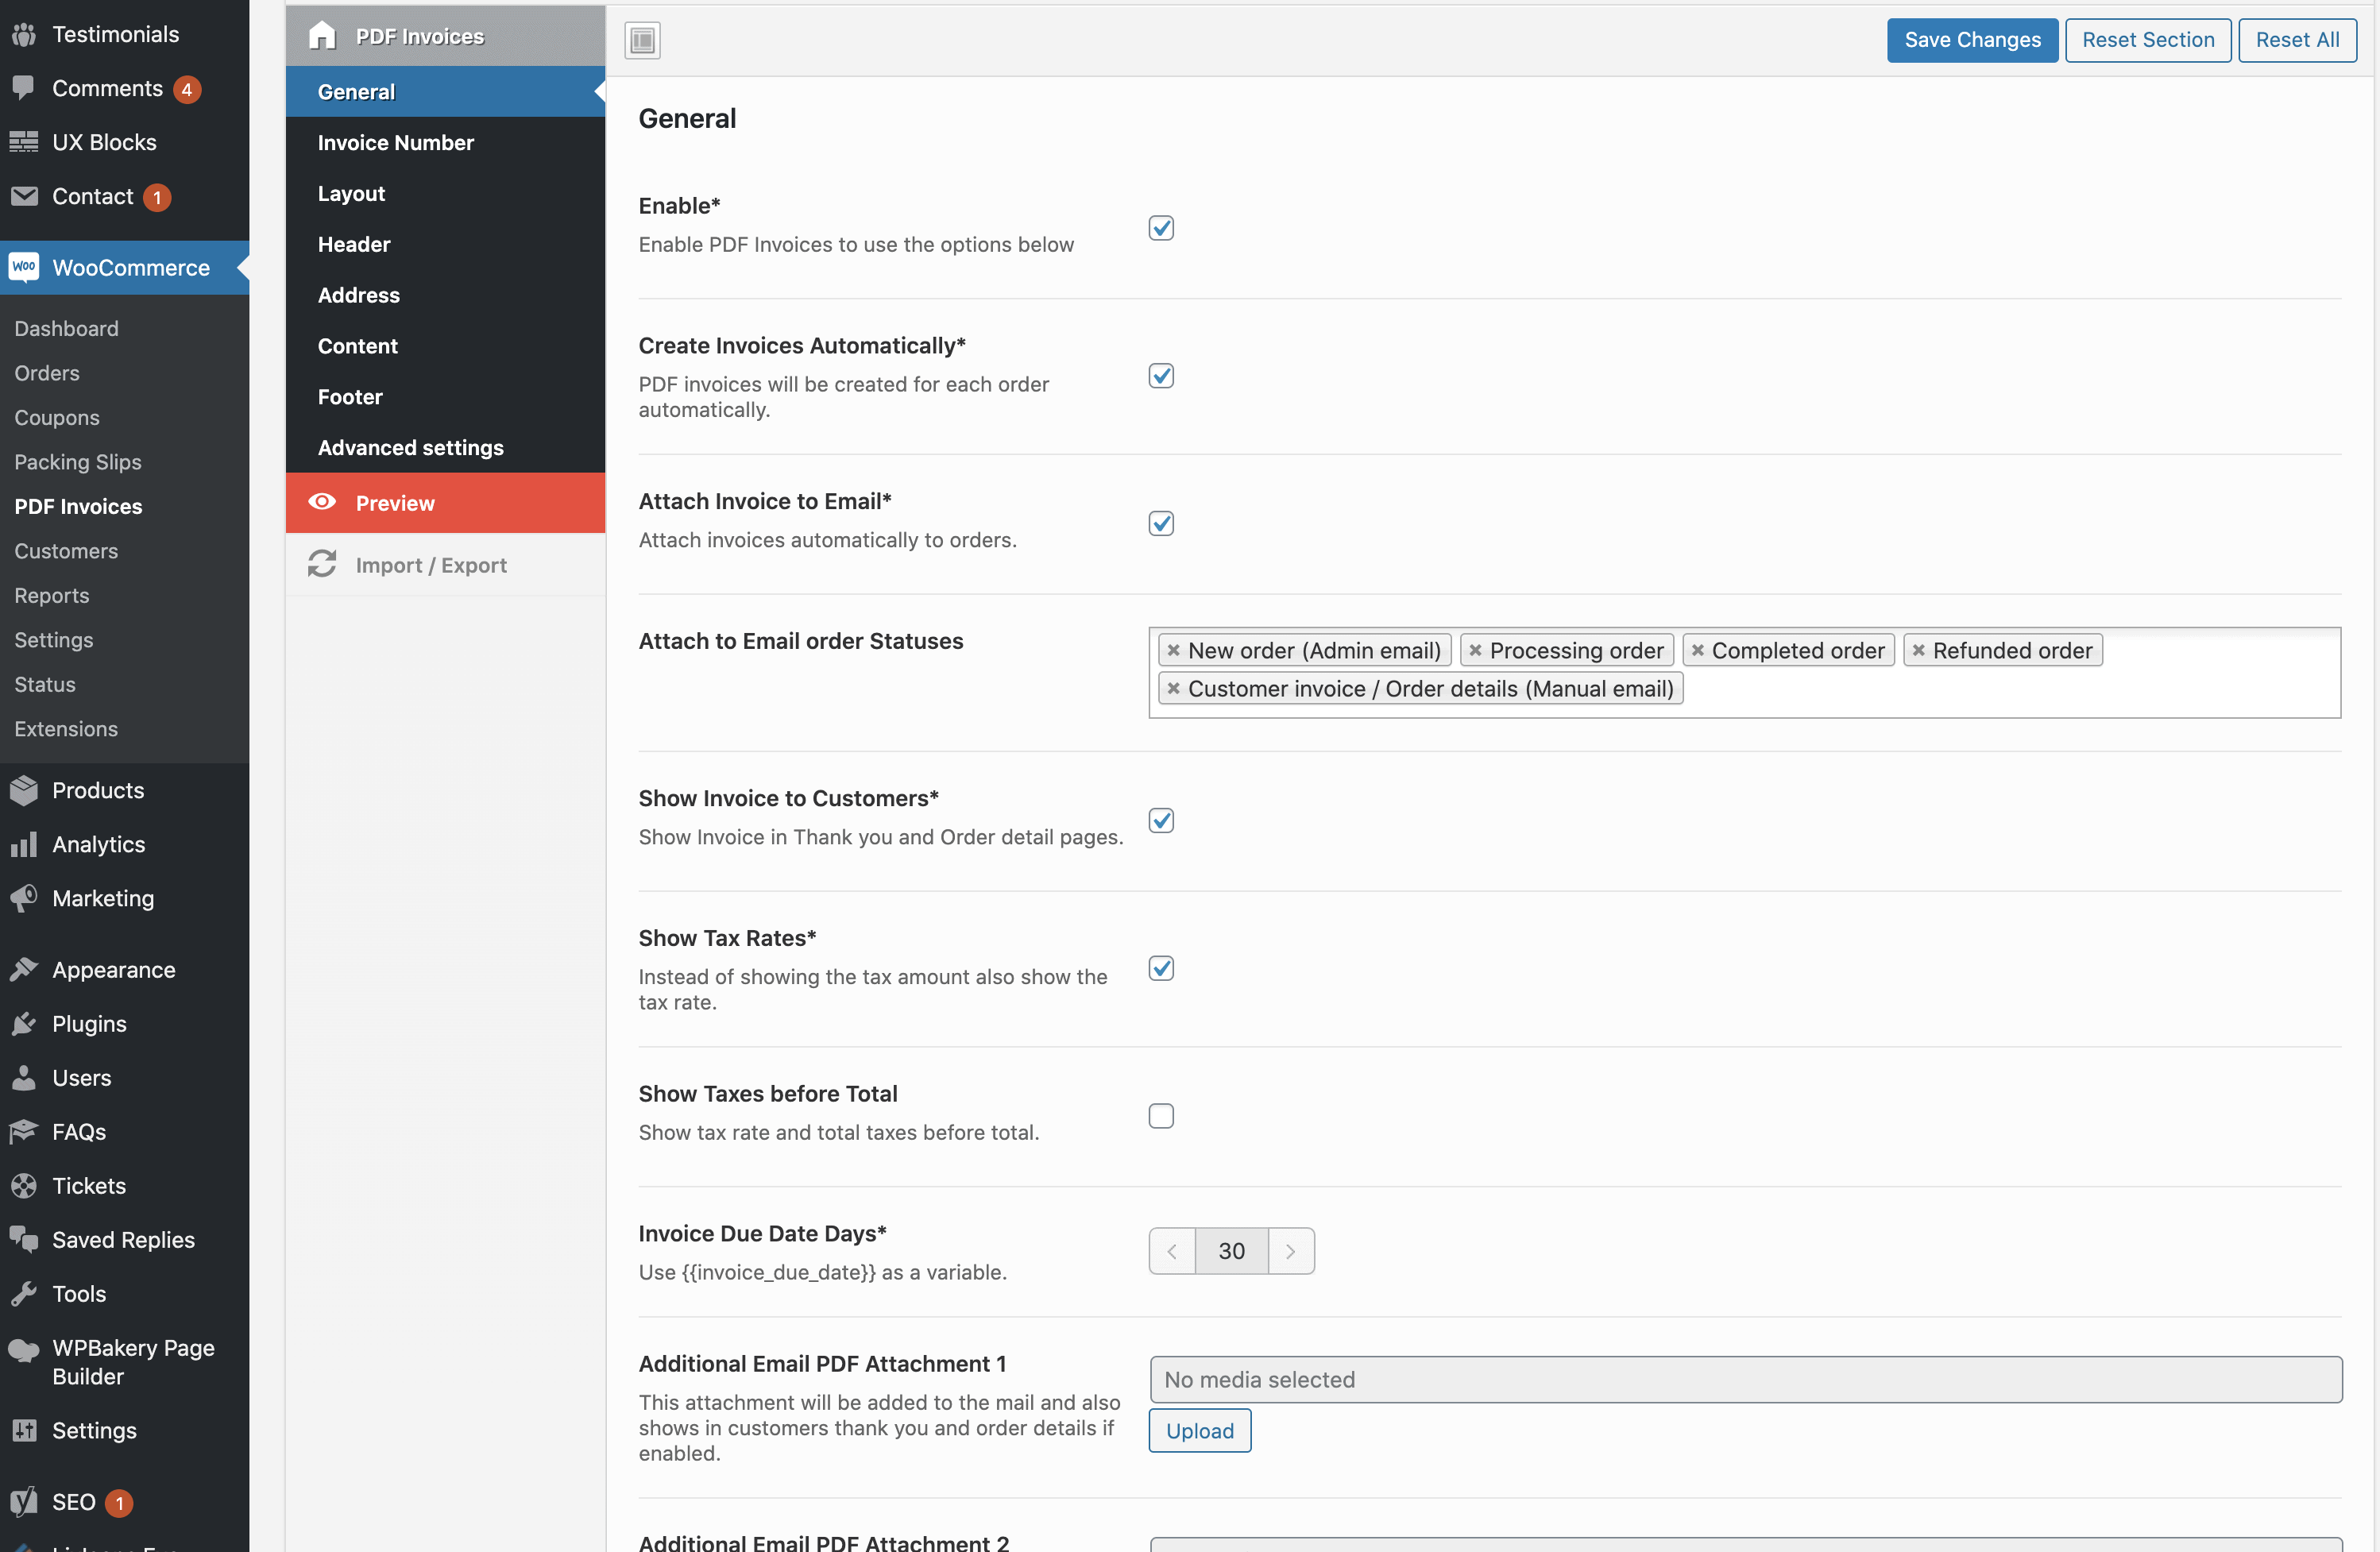The width and height of the screenshot is (2380, 1552).
Task: Upload media for Additional Email PDF Attachment 1
Action: coord(1199,1430)
